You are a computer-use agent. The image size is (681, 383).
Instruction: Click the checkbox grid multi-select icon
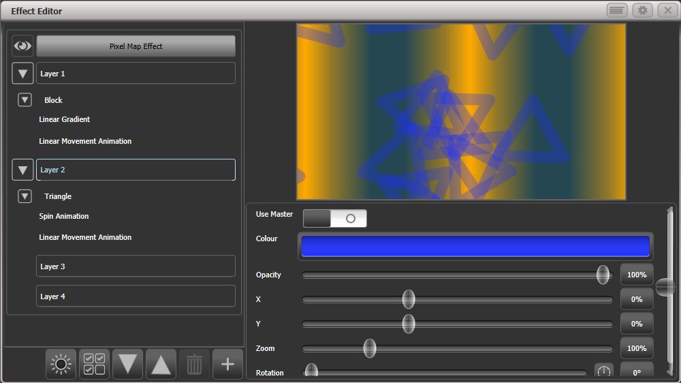click(x=94, y=364)
